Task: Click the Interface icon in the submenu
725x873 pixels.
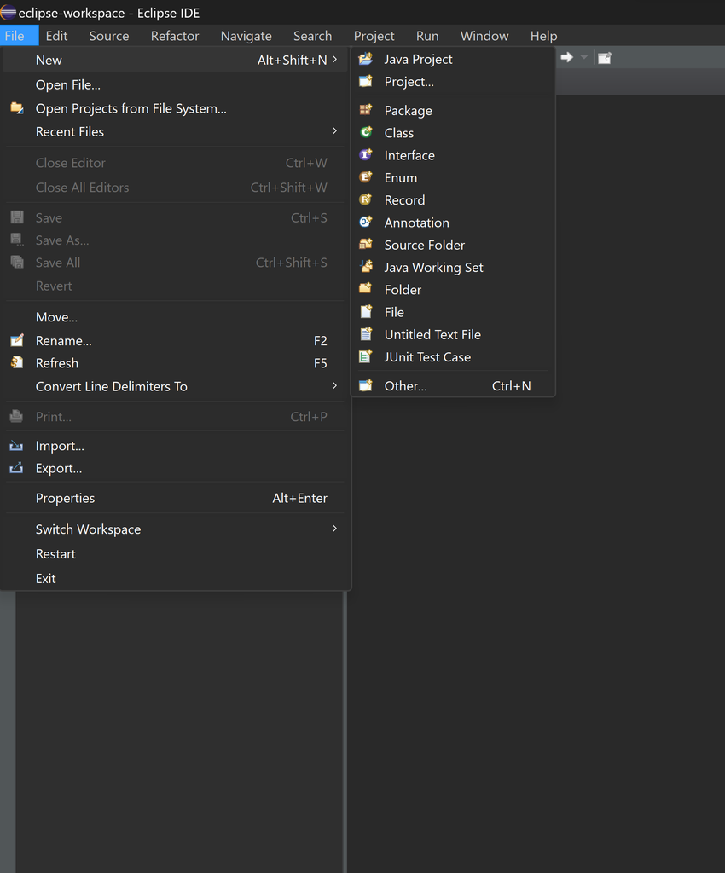Action: pos(366,155)
